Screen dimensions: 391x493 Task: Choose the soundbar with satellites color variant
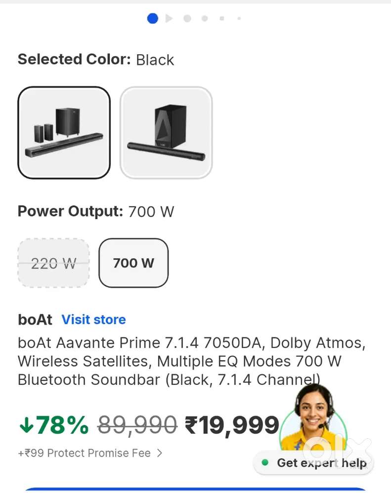(64, 132)
